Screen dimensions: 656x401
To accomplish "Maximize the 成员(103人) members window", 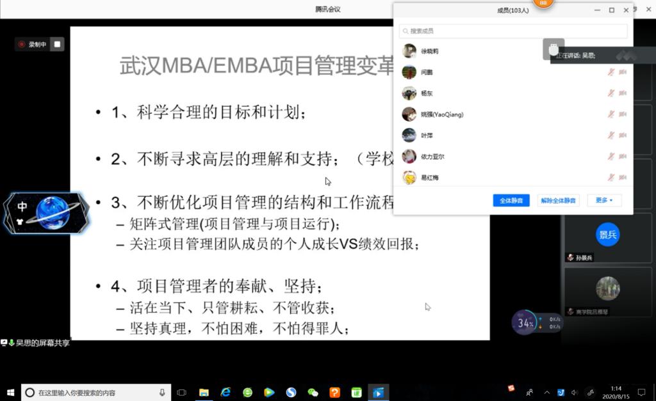I will 612,10.
